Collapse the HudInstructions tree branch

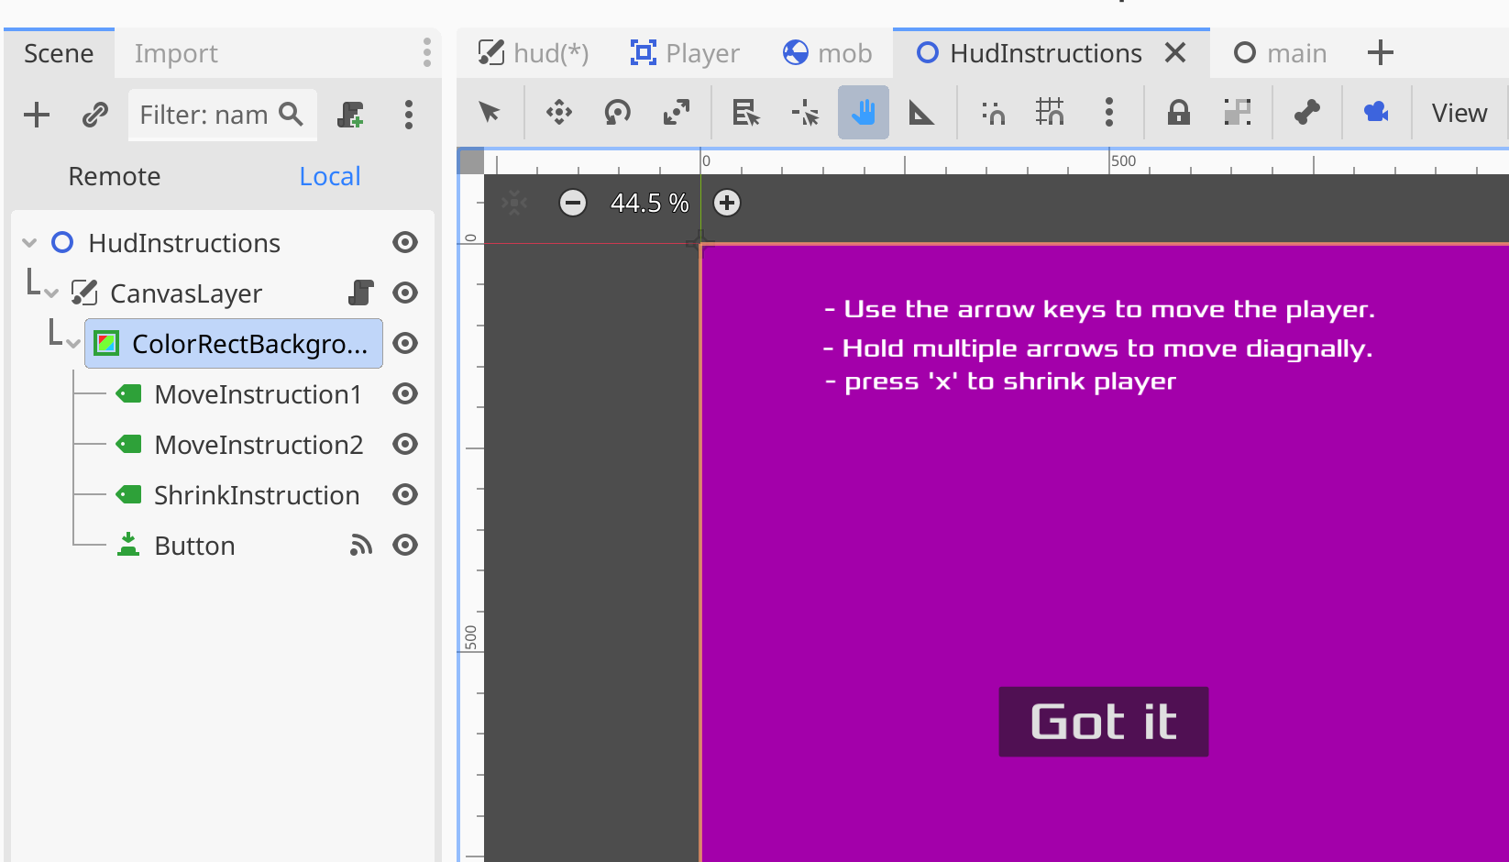pyautogui.click(x=30, y=242)
